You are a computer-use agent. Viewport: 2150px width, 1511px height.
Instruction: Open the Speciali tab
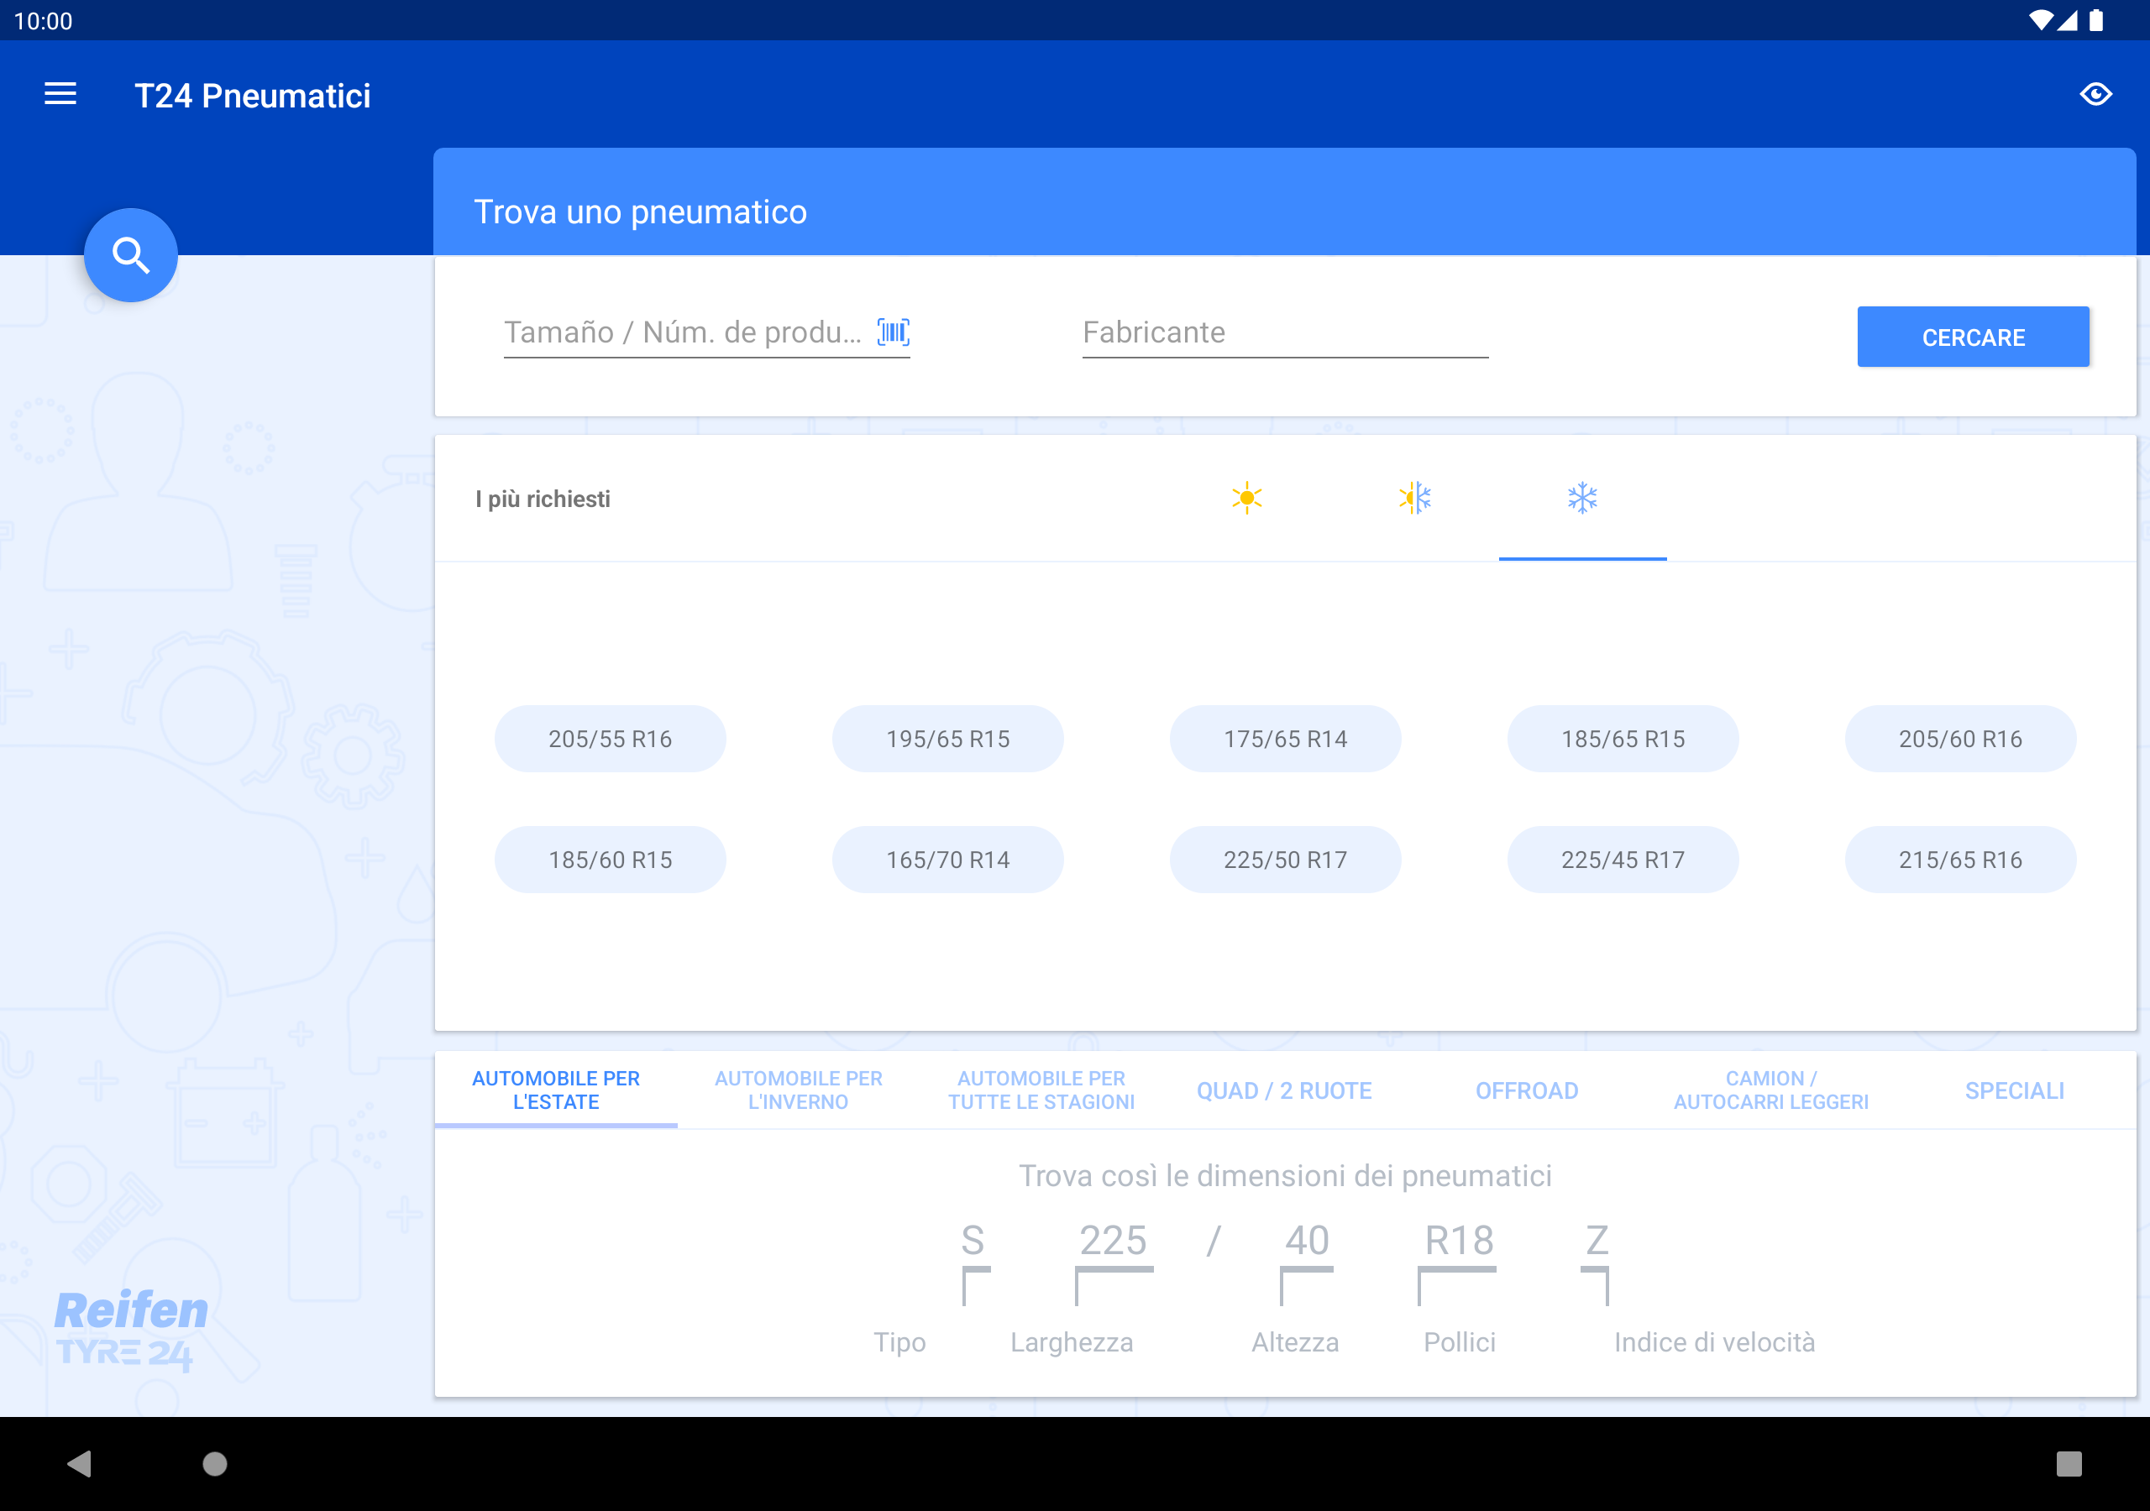pyautogui.click(x=2013, y=1090)
